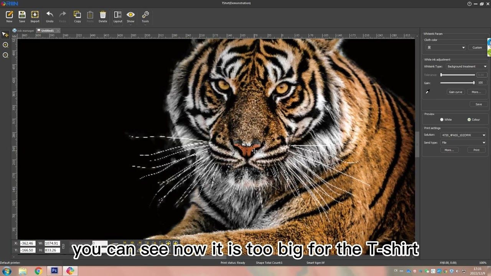Open the Show eye menu
Image resolution: width=491 pixels, height=276 pixels.
[x=130, y=16]
